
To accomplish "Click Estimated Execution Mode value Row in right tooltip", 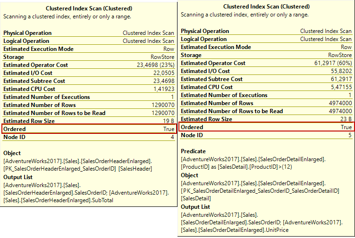I will coord(346,47).
